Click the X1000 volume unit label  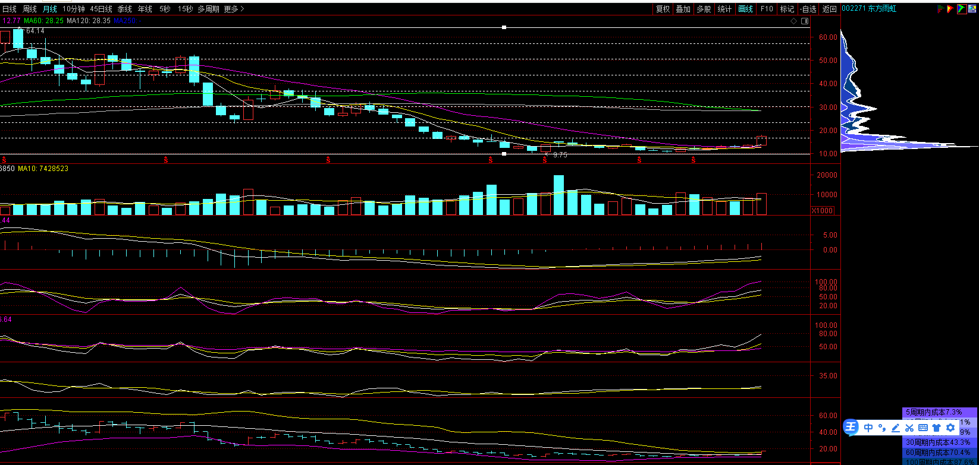tap(823, 211)
